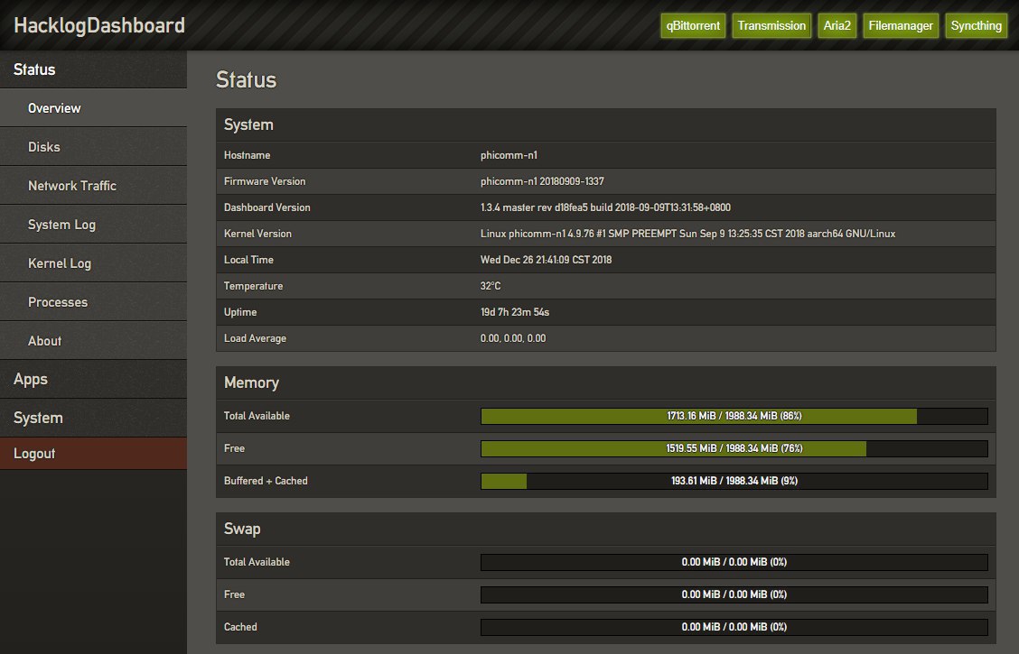
Task: Open the Transmission shortcut button
Action: point(771,25)
